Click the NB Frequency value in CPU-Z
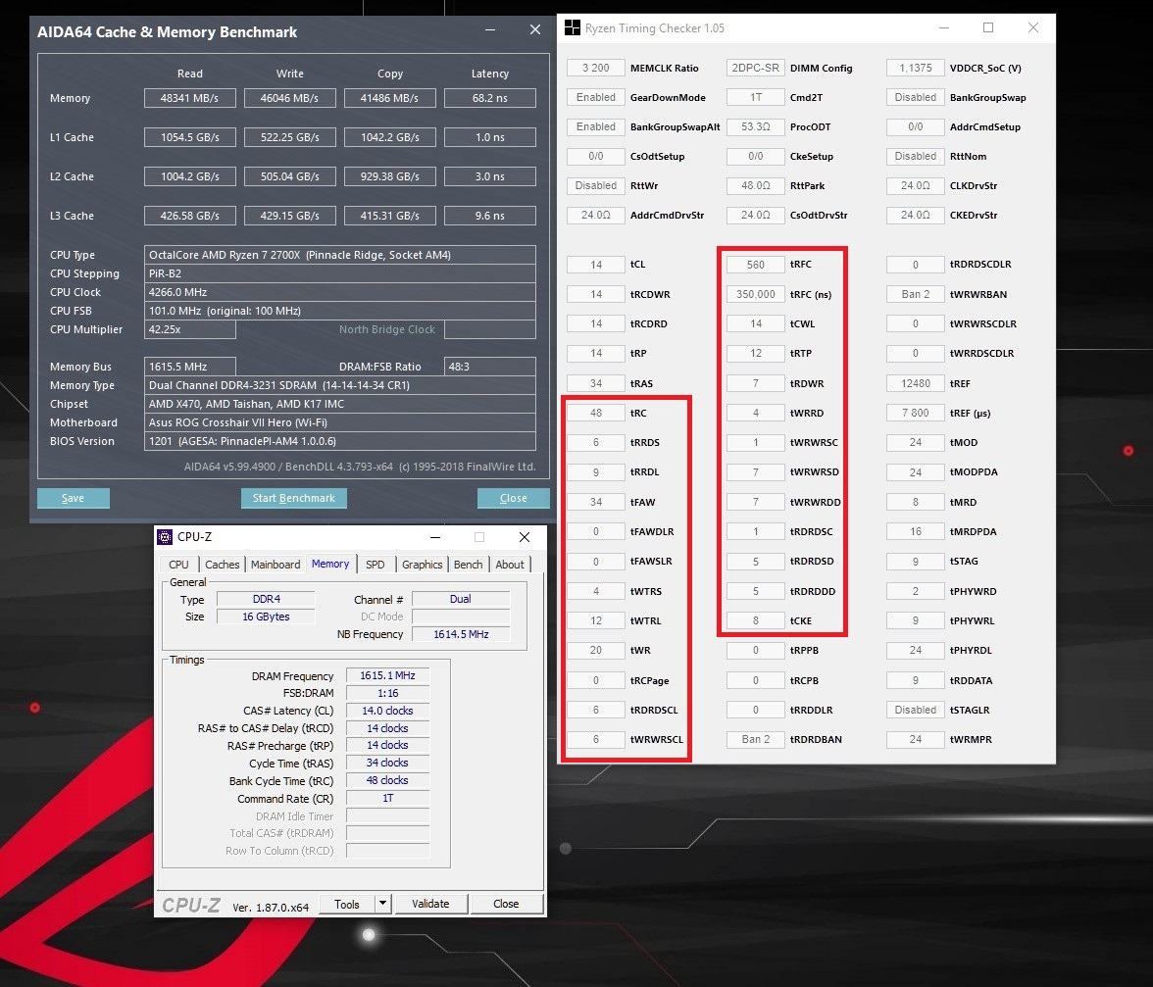 (x=461, y=634)
